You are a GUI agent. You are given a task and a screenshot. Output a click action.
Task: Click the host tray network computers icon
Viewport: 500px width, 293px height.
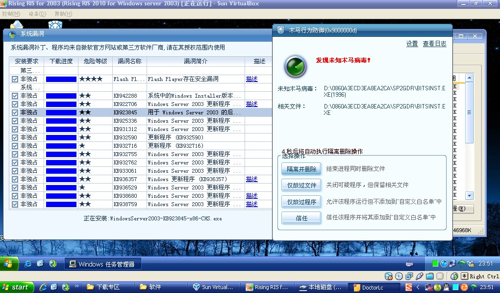(428, 287)
